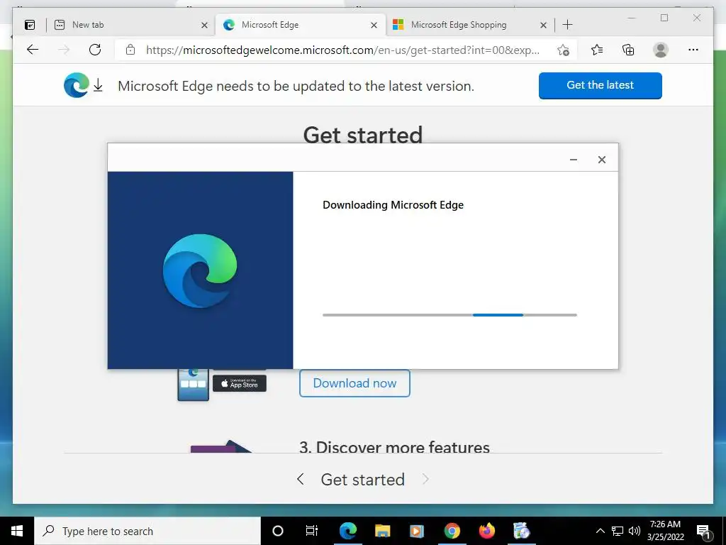
Task: Minimize the Downloading Microsoft Edge dialog
Action: pyautogui.click(x=573, y=160)
